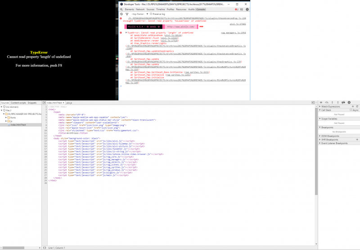Select index.html?test in the file tree
This screenshot has width=360, height=250.
click(x=21, y=125)
